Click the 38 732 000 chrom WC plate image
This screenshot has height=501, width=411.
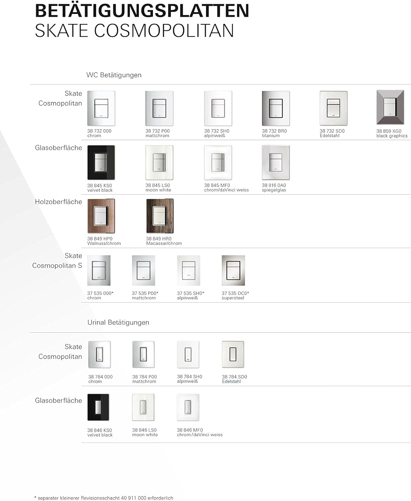101,108
